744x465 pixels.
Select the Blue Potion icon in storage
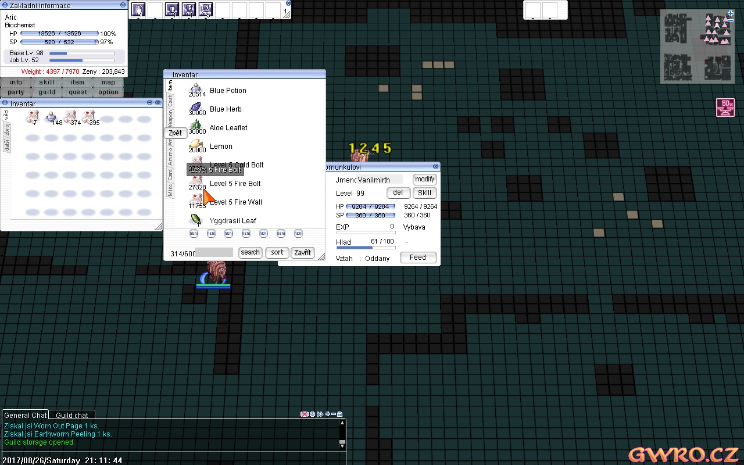pos(196,89)
